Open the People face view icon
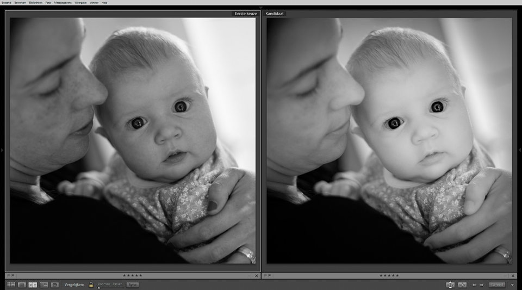The height and width of the screenshot is (290, 522). [54, 285]
